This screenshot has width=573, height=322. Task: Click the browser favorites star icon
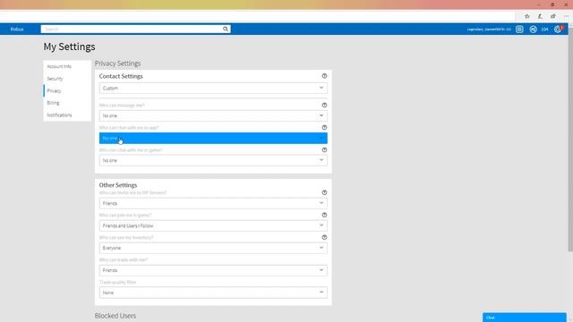[527, 16]
